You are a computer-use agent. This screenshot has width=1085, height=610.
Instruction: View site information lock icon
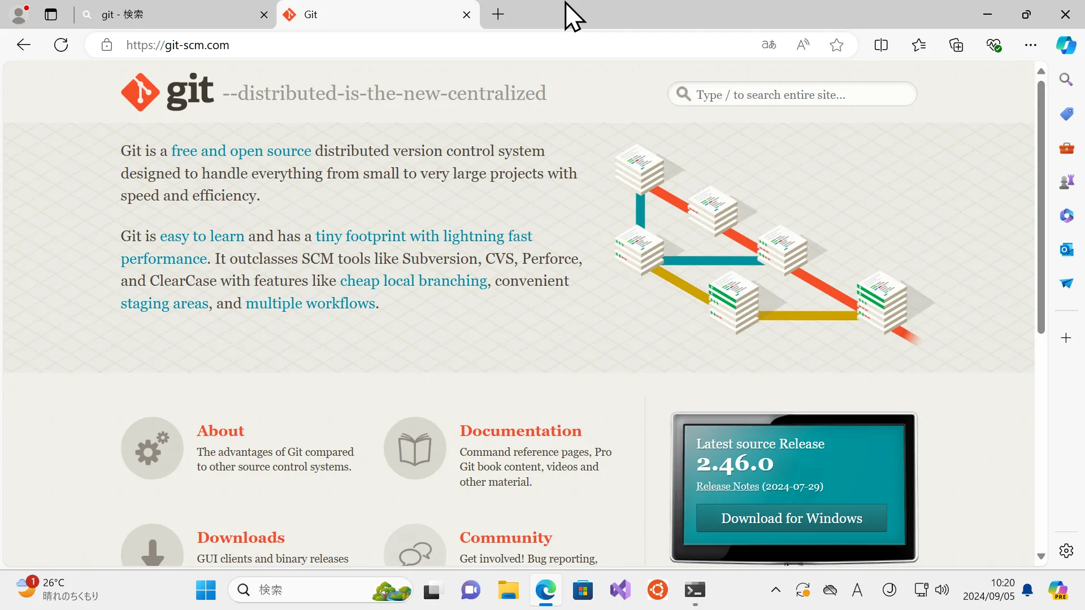(x=107, y=45)
